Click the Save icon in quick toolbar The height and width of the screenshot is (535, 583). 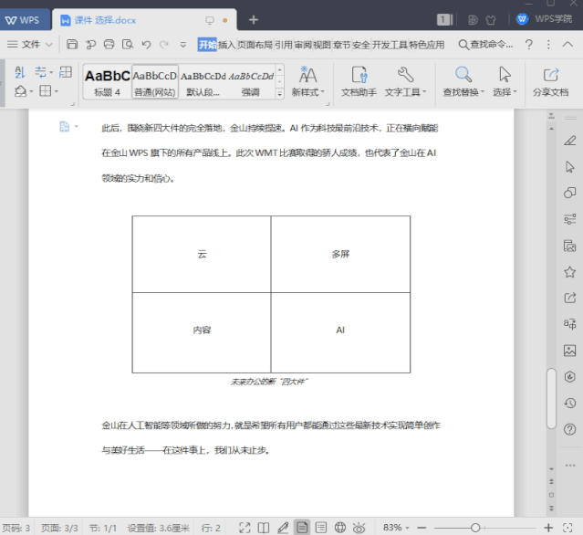coord(72,44)
